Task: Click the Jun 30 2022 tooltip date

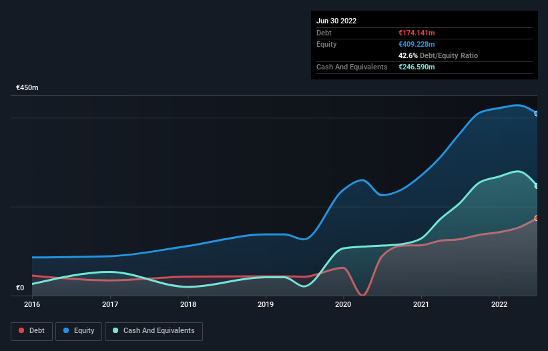Action: 336,21
